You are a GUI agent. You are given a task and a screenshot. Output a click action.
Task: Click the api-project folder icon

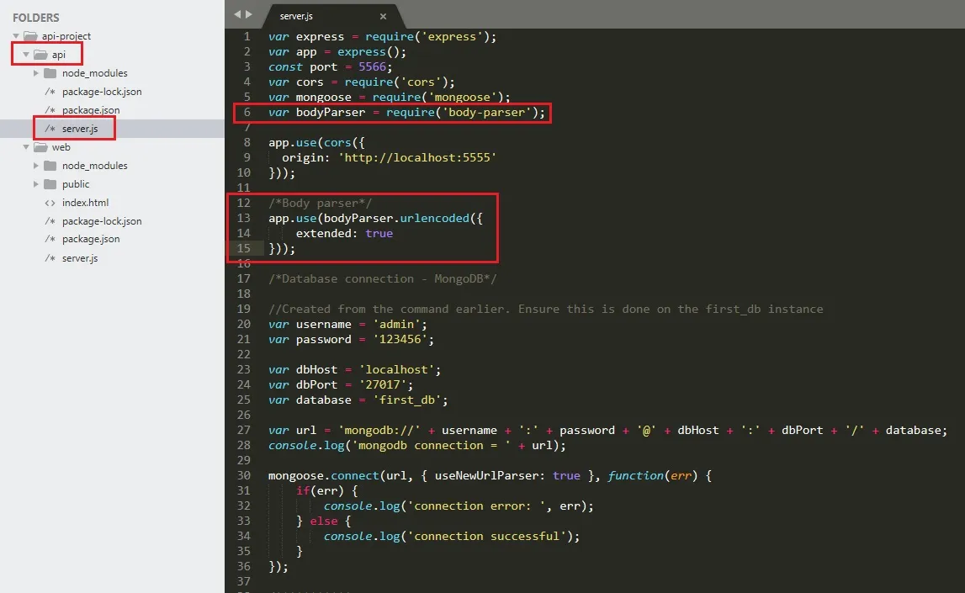[30, 36]
